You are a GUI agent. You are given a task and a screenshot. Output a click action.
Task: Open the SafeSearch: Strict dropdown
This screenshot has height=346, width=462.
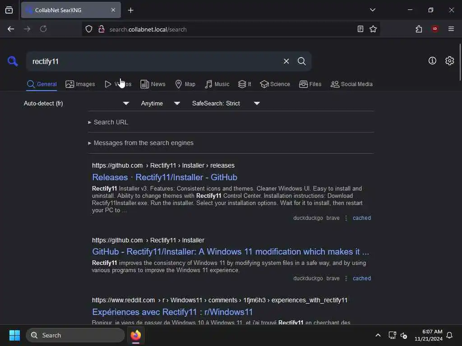pyautogui.click(x=226, y=103)
